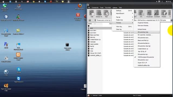
Task: Open the File menu
Action: [89, 8]
